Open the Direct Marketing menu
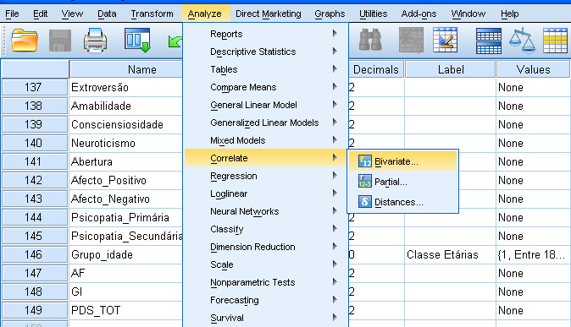 tap(269, 14)
